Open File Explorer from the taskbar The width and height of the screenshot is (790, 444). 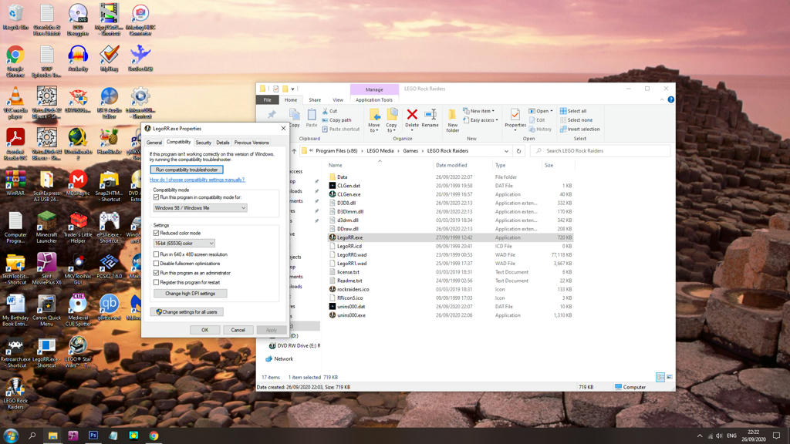pos(53,436)
